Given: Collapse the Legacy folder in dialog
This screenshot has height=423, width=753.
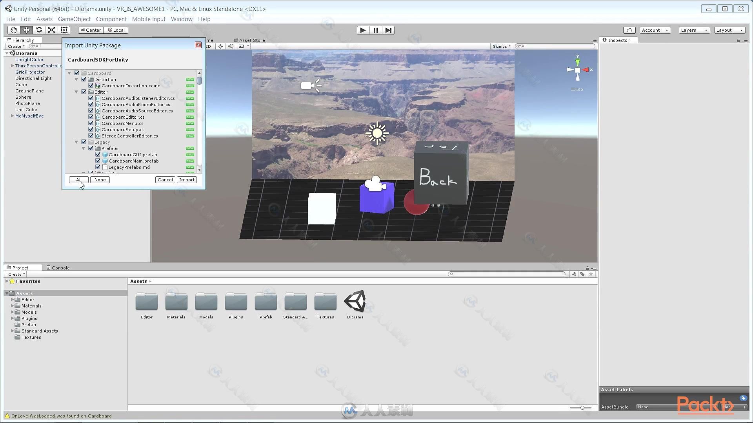Looking at the screenshot, I should 76,142.
